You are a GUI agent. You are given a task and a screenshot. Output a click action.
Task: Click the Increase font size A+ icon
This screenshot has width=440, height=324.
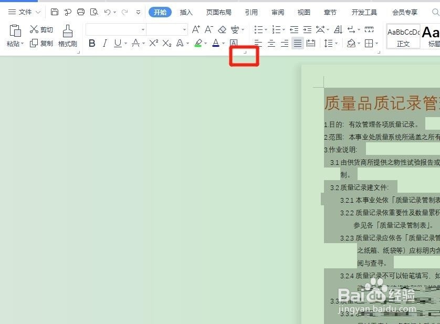point(196,29)
